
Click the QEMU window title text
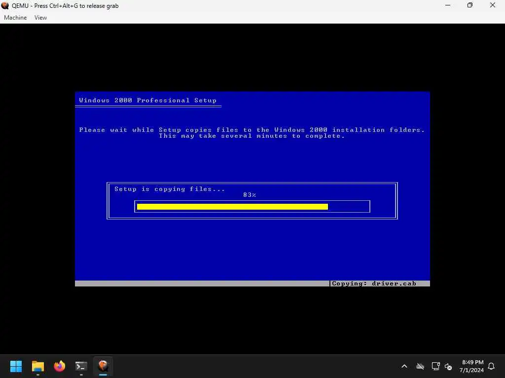point(65,6)
